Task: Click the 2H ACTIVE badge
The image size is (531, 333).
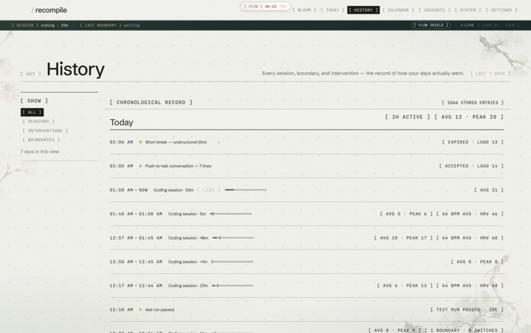Action: pyautogui.click(x=407, y=116)
